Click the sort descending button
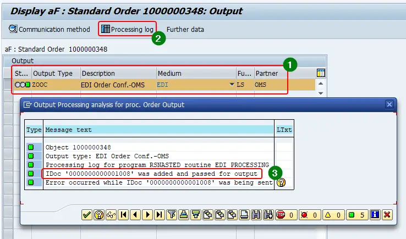406x239 pixels. (x=196, y=215)
